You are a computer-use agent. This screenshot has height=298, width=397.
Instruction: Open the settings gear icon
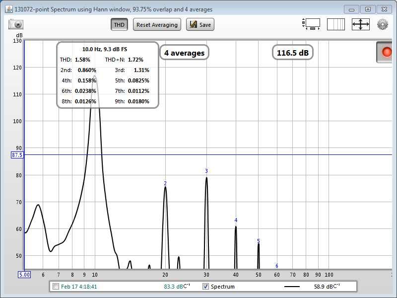tap(382, 24)
